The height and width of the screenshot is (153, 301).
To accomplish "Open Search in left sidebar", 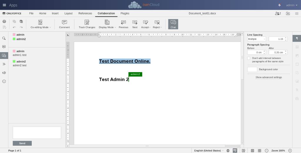I will (4, 38).
